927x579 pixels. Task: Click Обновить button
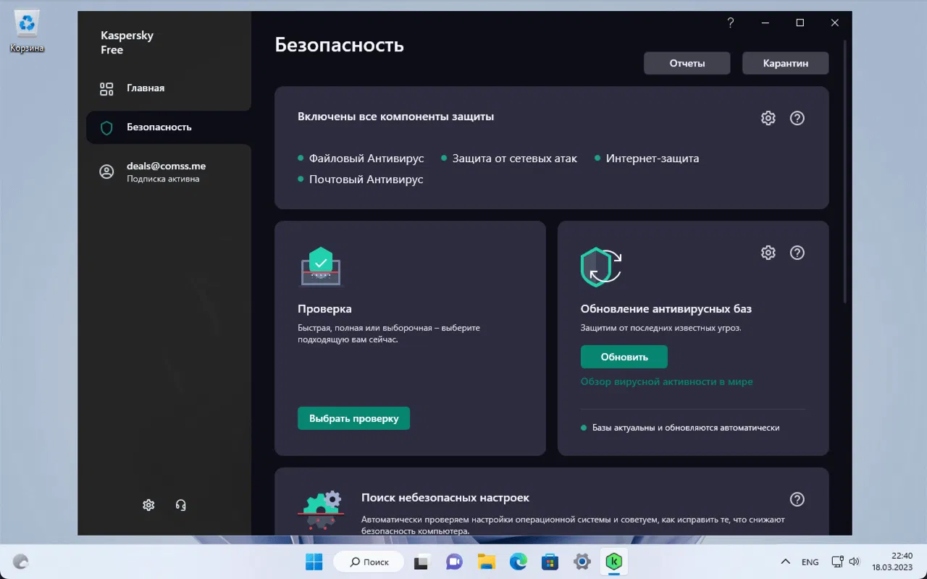[x=624, y=357]
